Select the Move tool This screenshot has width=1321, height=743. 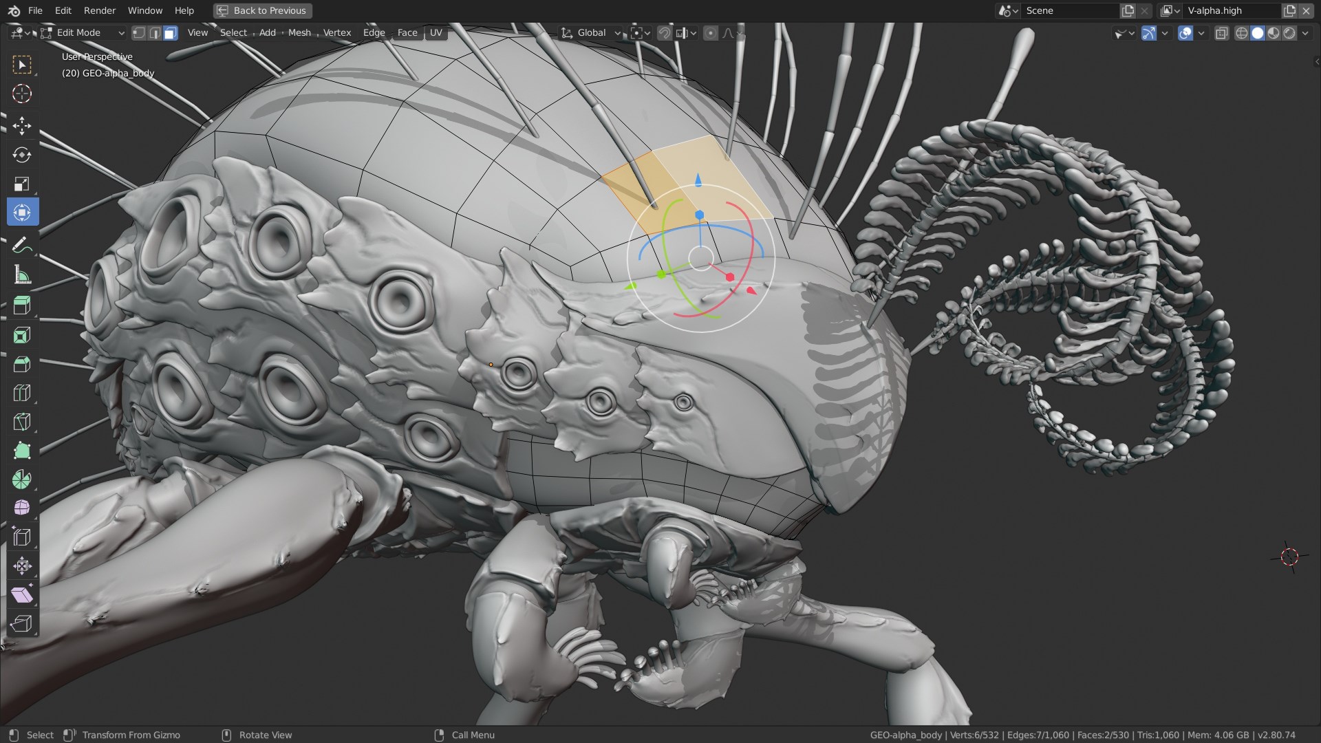[23, 126]
